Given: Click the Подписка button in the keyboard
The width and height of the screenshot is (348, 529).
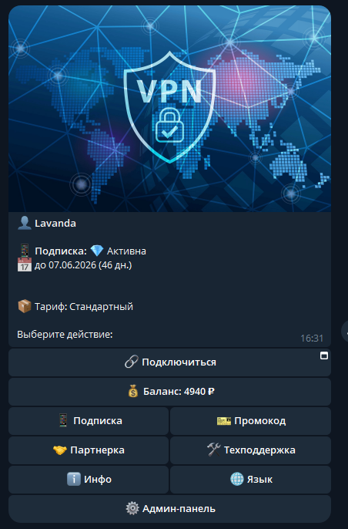Looking at the screenshot, I should point(89,421).
